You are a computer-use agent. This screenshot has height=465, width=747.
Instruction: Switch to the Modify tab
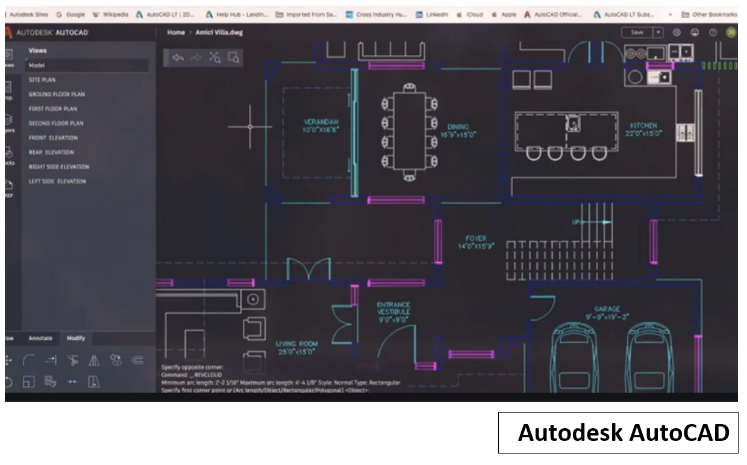click(x=76, y=339)
